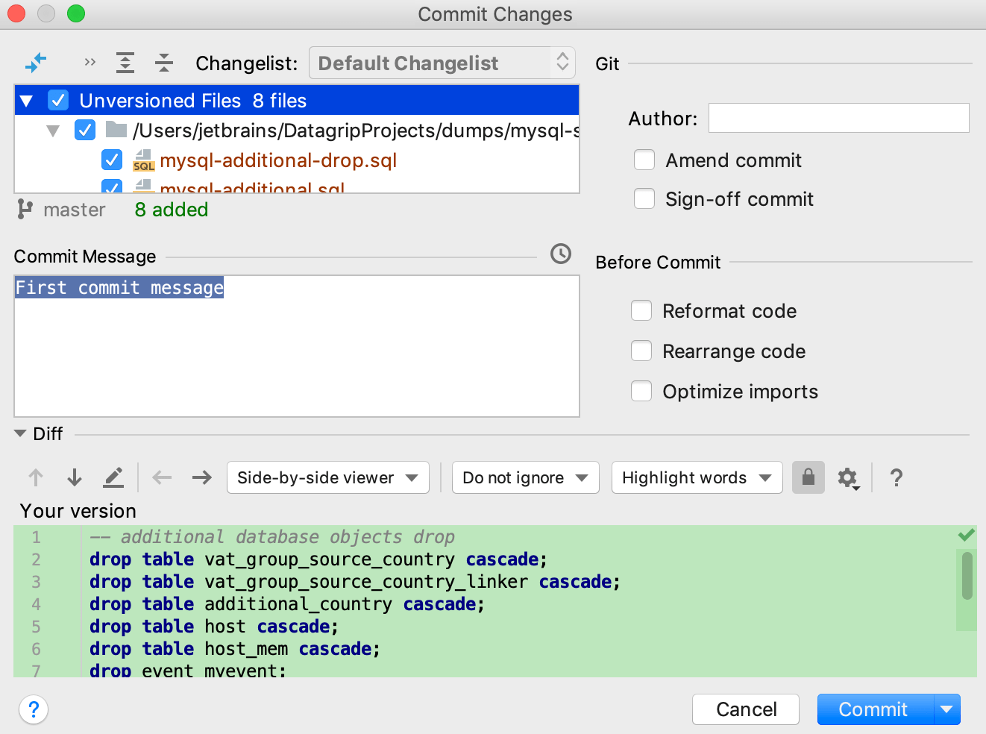
Task: Click the master branch icon
Action: tap(25, 210)
